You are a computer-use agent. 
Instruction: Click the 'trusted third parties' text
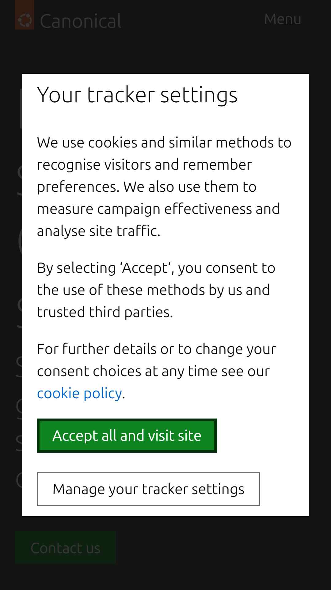[x=105, y=312]
